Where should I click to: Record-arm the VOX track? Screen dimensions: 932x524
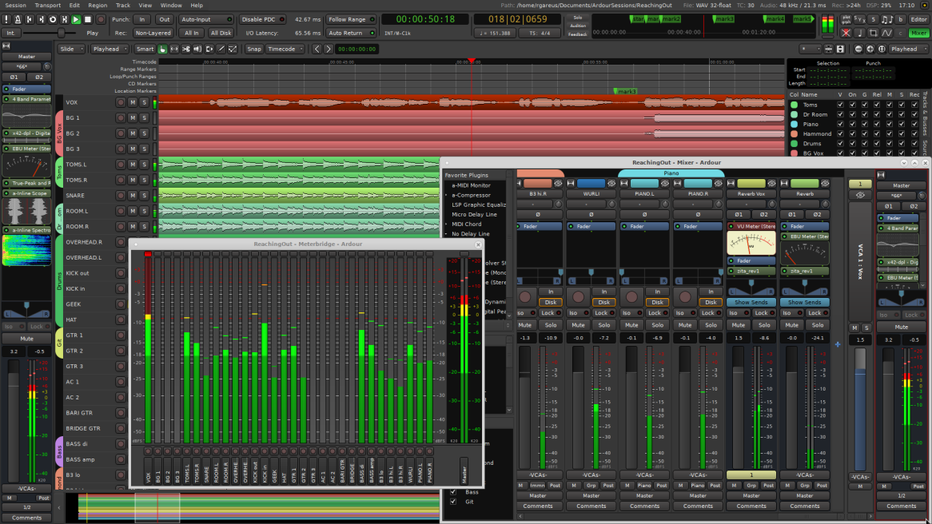(120, 102)
